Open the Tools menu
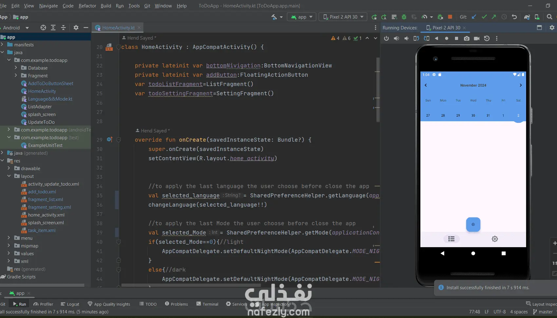The height and width of the screenshot is (318, 557). click(x=134, y=6)
